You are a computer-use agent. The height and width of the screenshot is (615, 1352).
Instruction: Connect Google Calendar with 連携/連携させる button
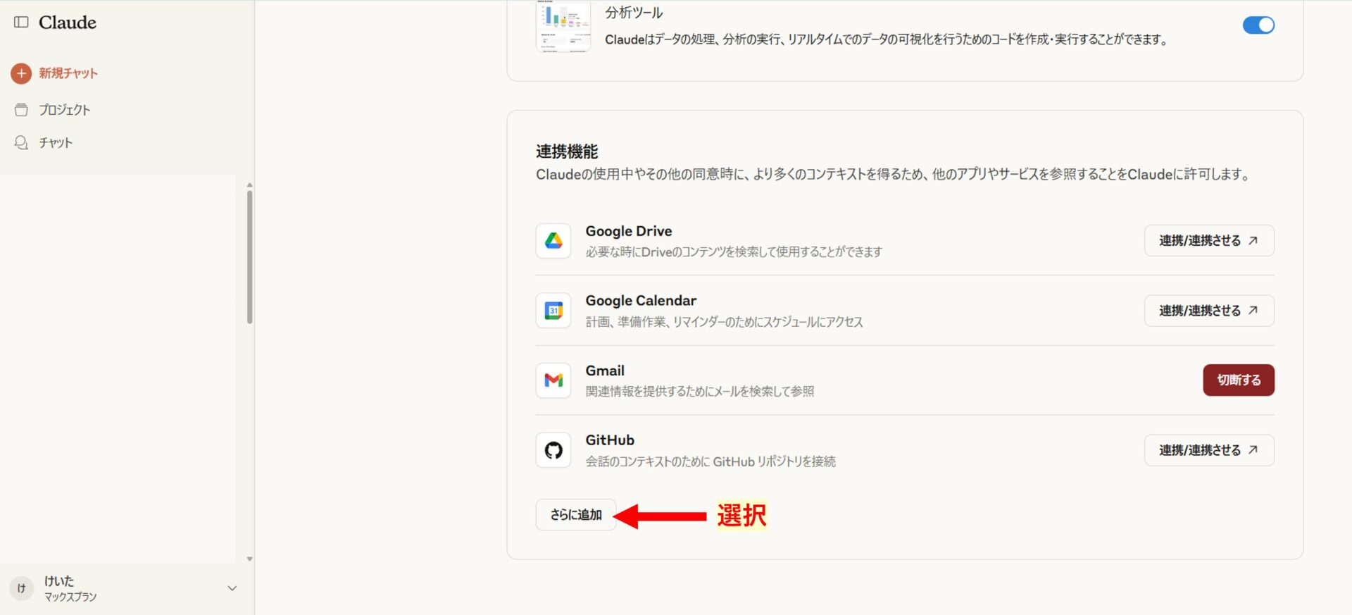coord(1209,311)
